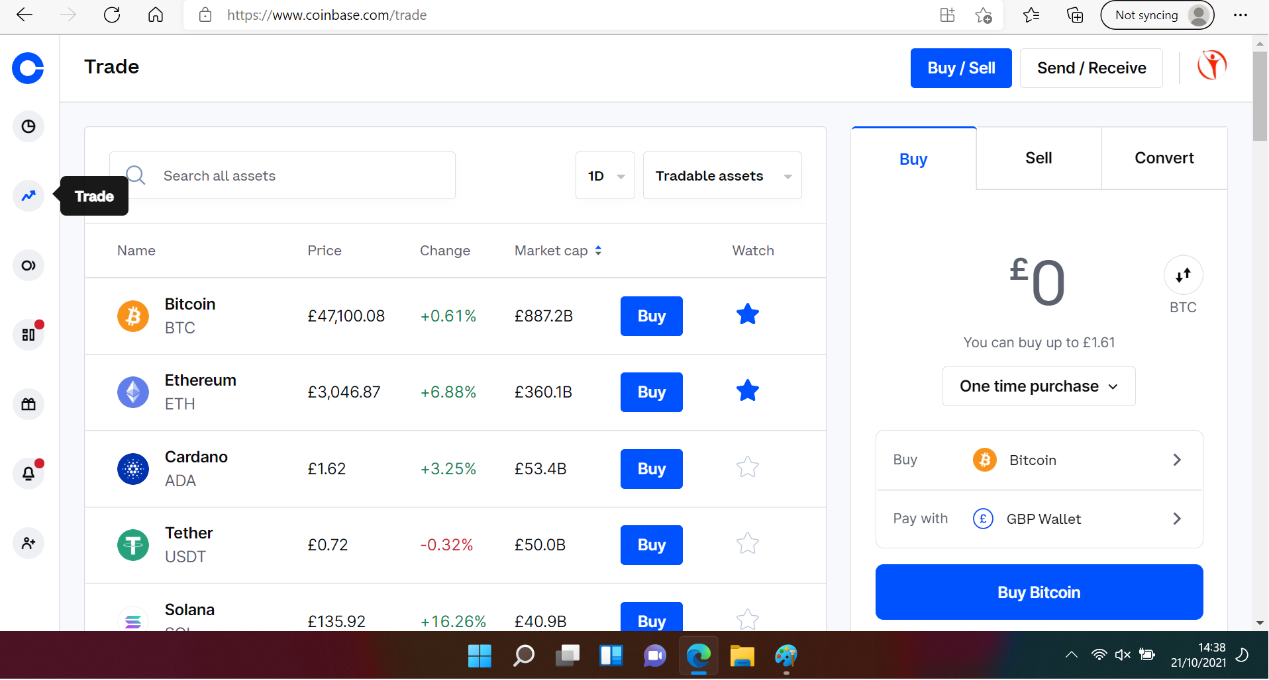The height and width of the screenshot is (680, 1269).
Task: Open the notifications bell icon
Action: pyautogui.click(x=28, y=474)
